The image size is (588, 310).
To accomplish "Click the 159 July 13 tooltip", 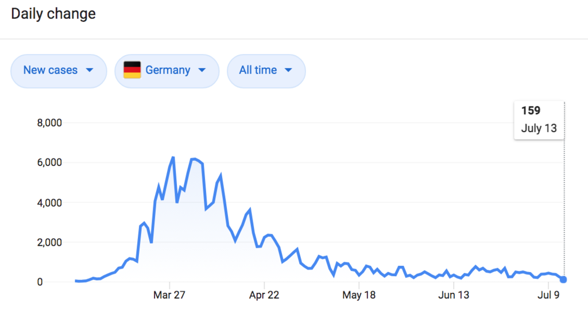I will pyautogui.click(x=539, y=120).
